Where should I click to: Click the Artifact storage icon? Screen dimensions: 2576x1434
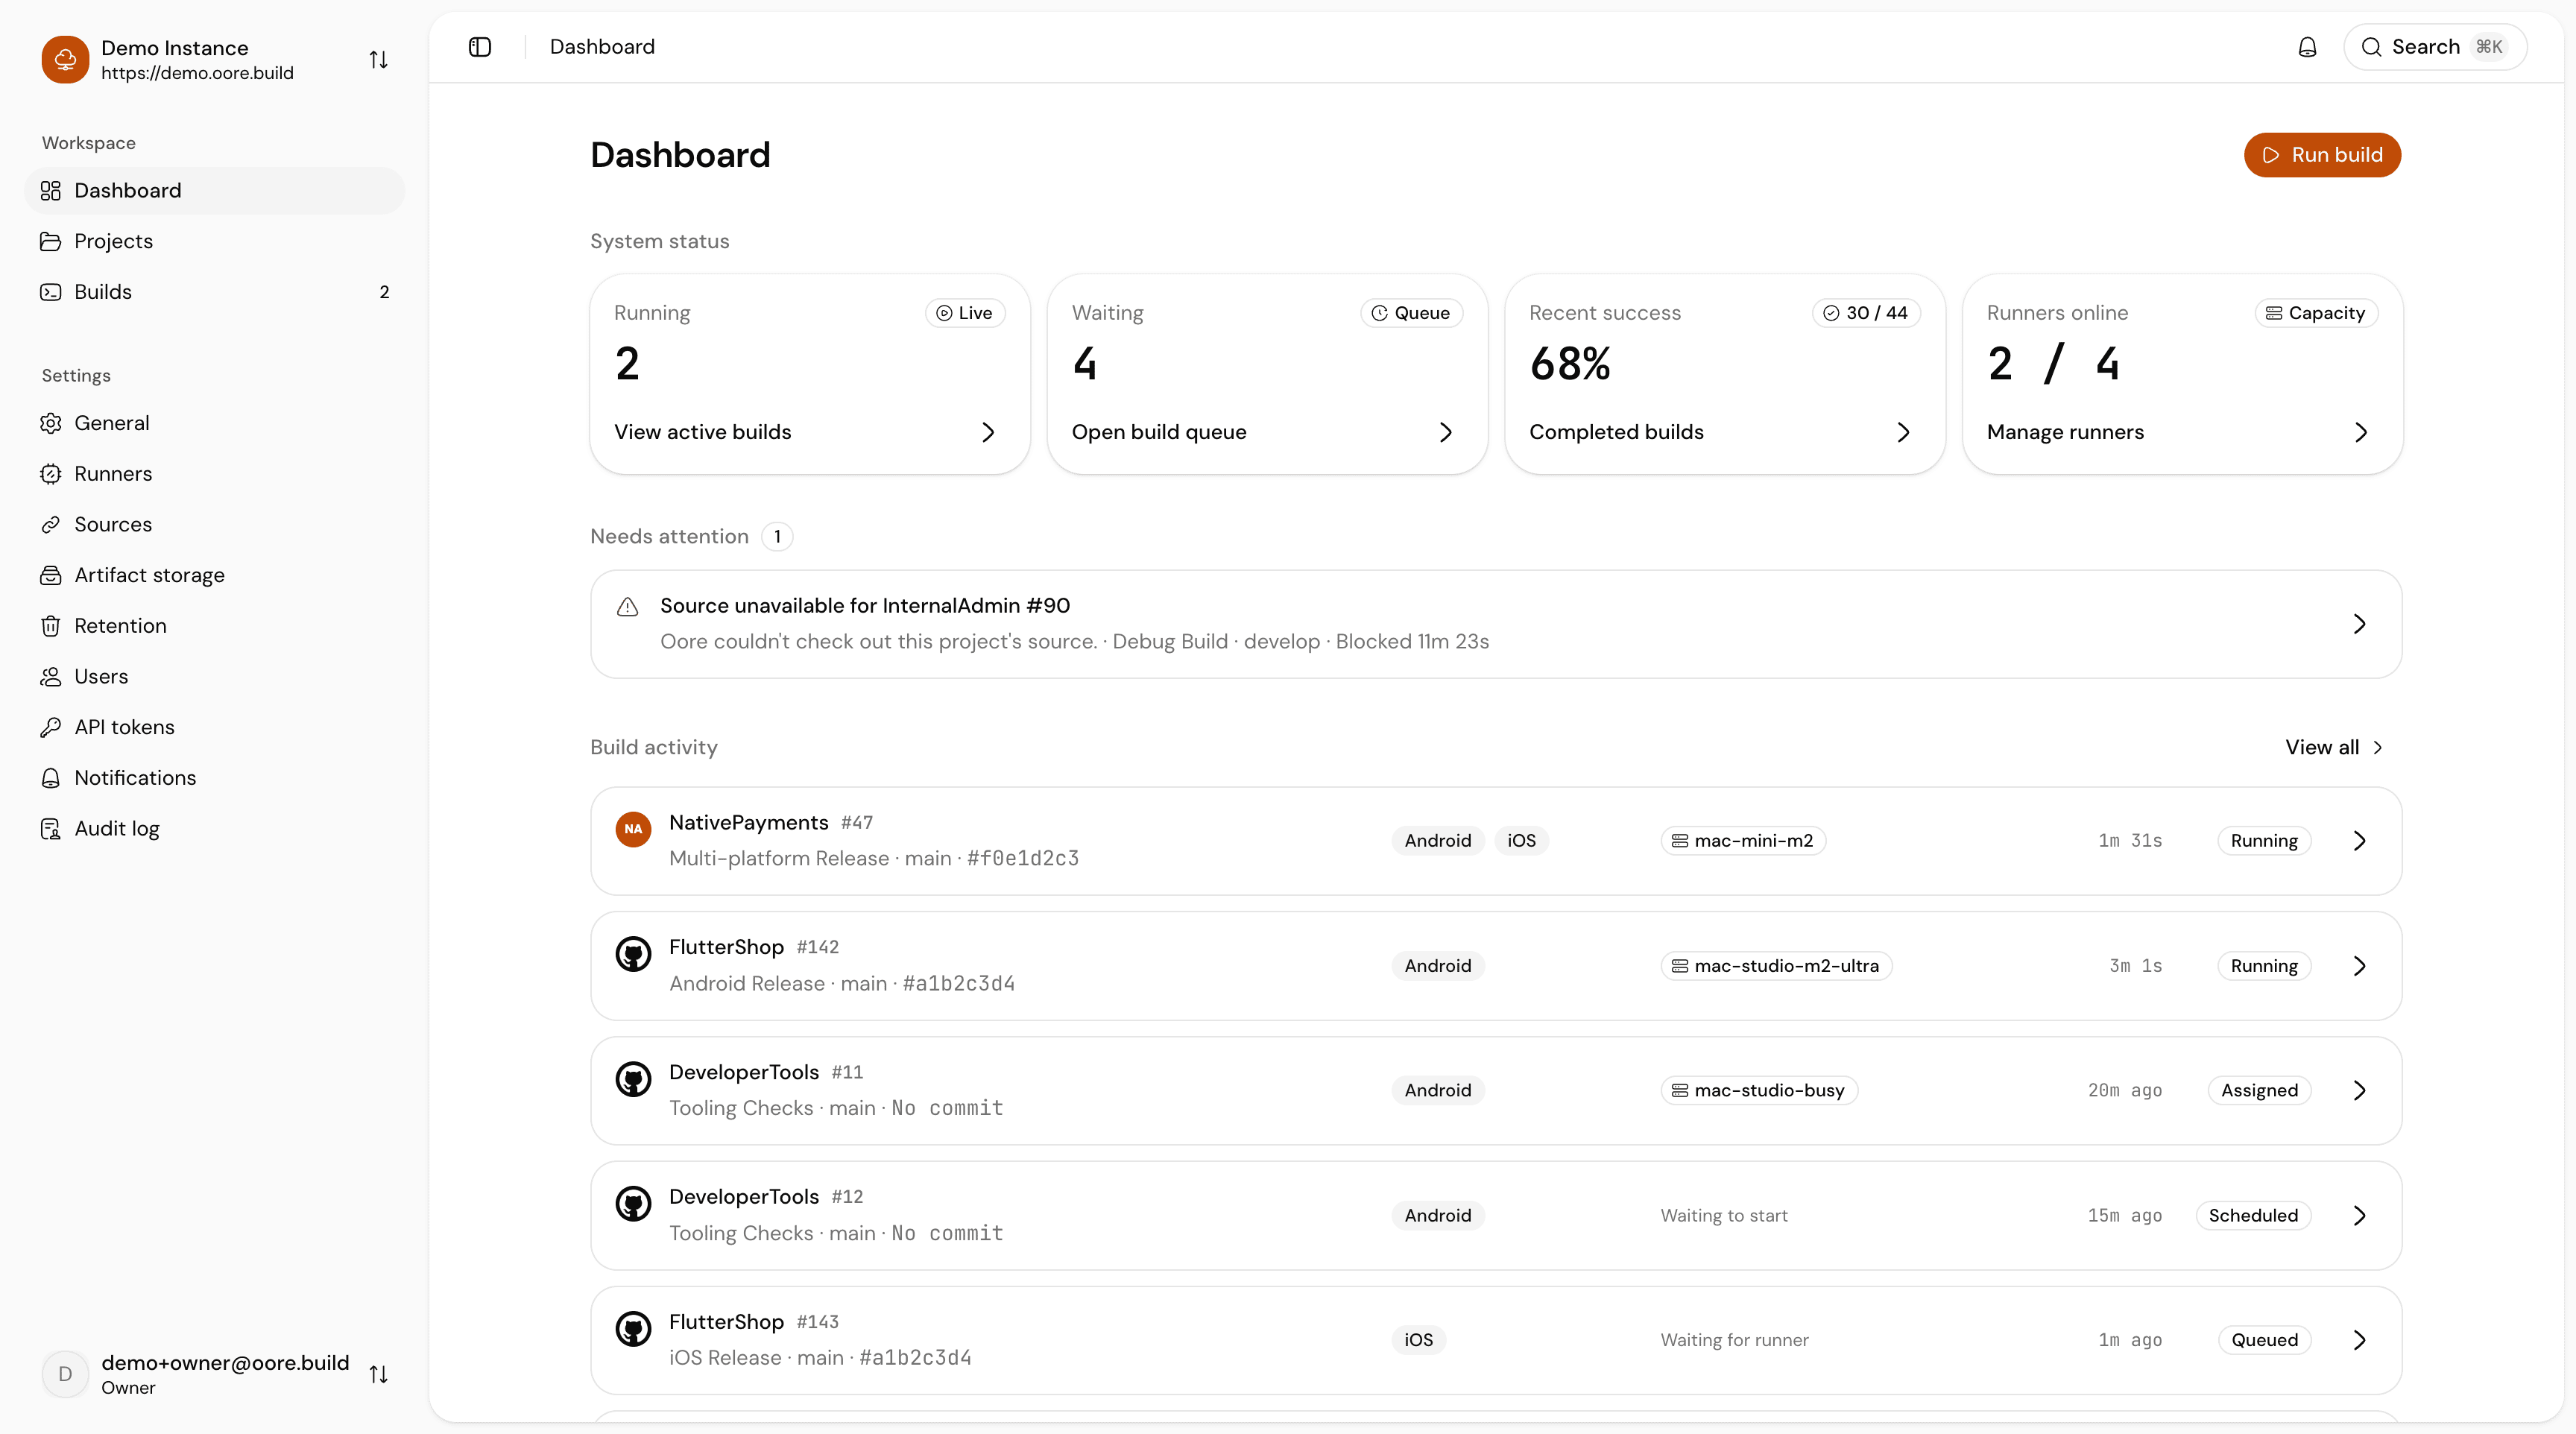tap(51, 575)
